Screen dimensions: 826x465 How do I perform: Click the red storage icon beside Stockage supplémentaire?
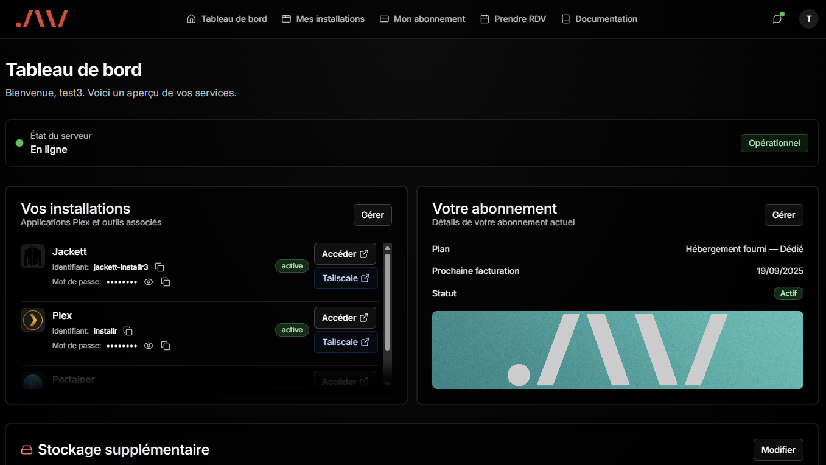click(26, 449)
